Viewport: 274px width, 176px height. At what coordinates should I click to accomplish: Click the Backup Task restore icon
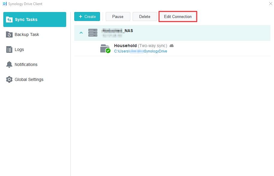[9, 34]
